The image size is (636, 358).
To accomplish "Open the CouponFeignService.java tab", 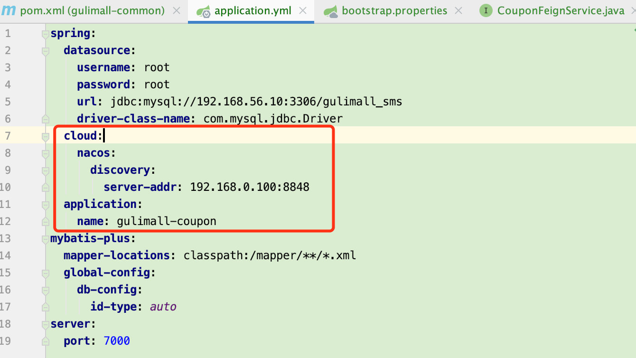I will pos(561,11).
